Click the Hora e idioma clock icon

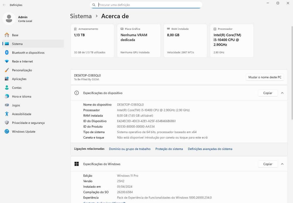coord(7,96)
